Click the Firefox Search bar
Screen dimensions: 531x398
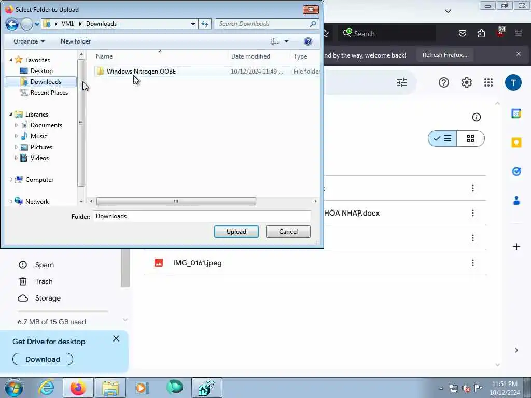point(388,34)
